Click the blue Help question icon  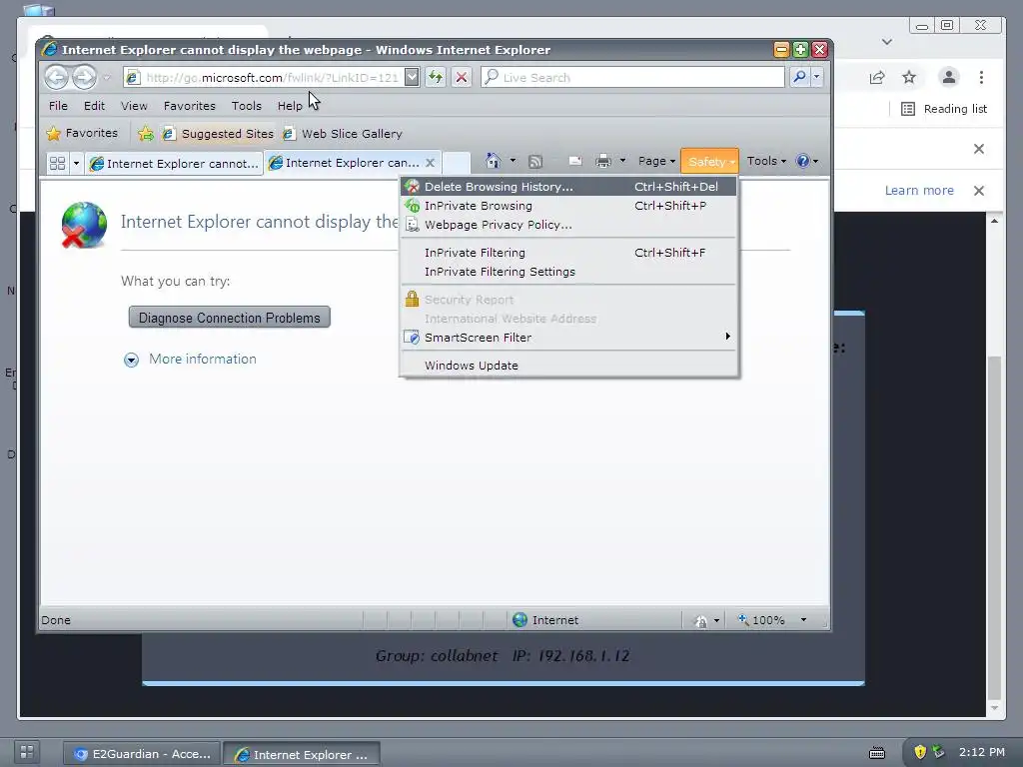point(803,161)
